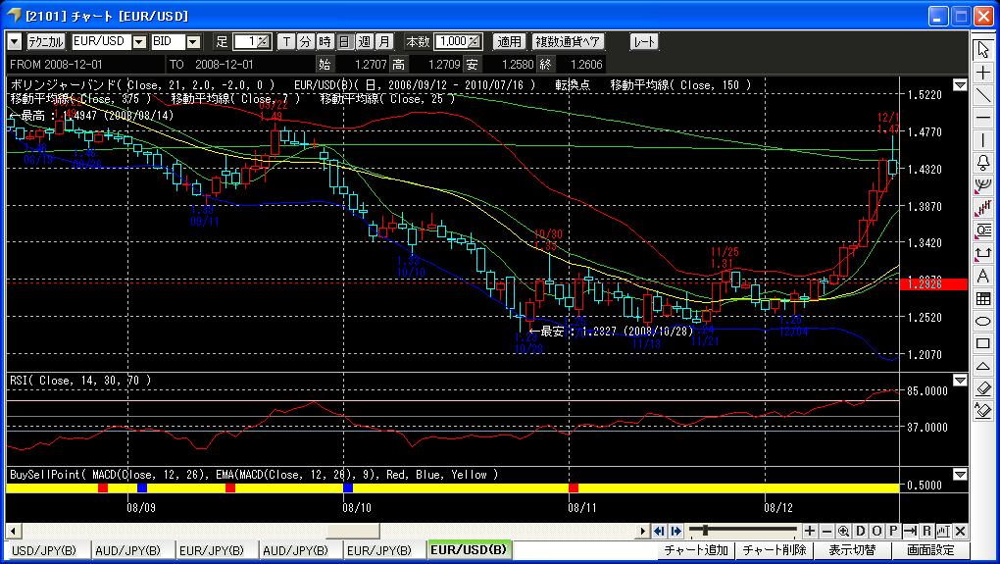
Task: Select the triangle drawing tool
Action: (x=982, y=366)
